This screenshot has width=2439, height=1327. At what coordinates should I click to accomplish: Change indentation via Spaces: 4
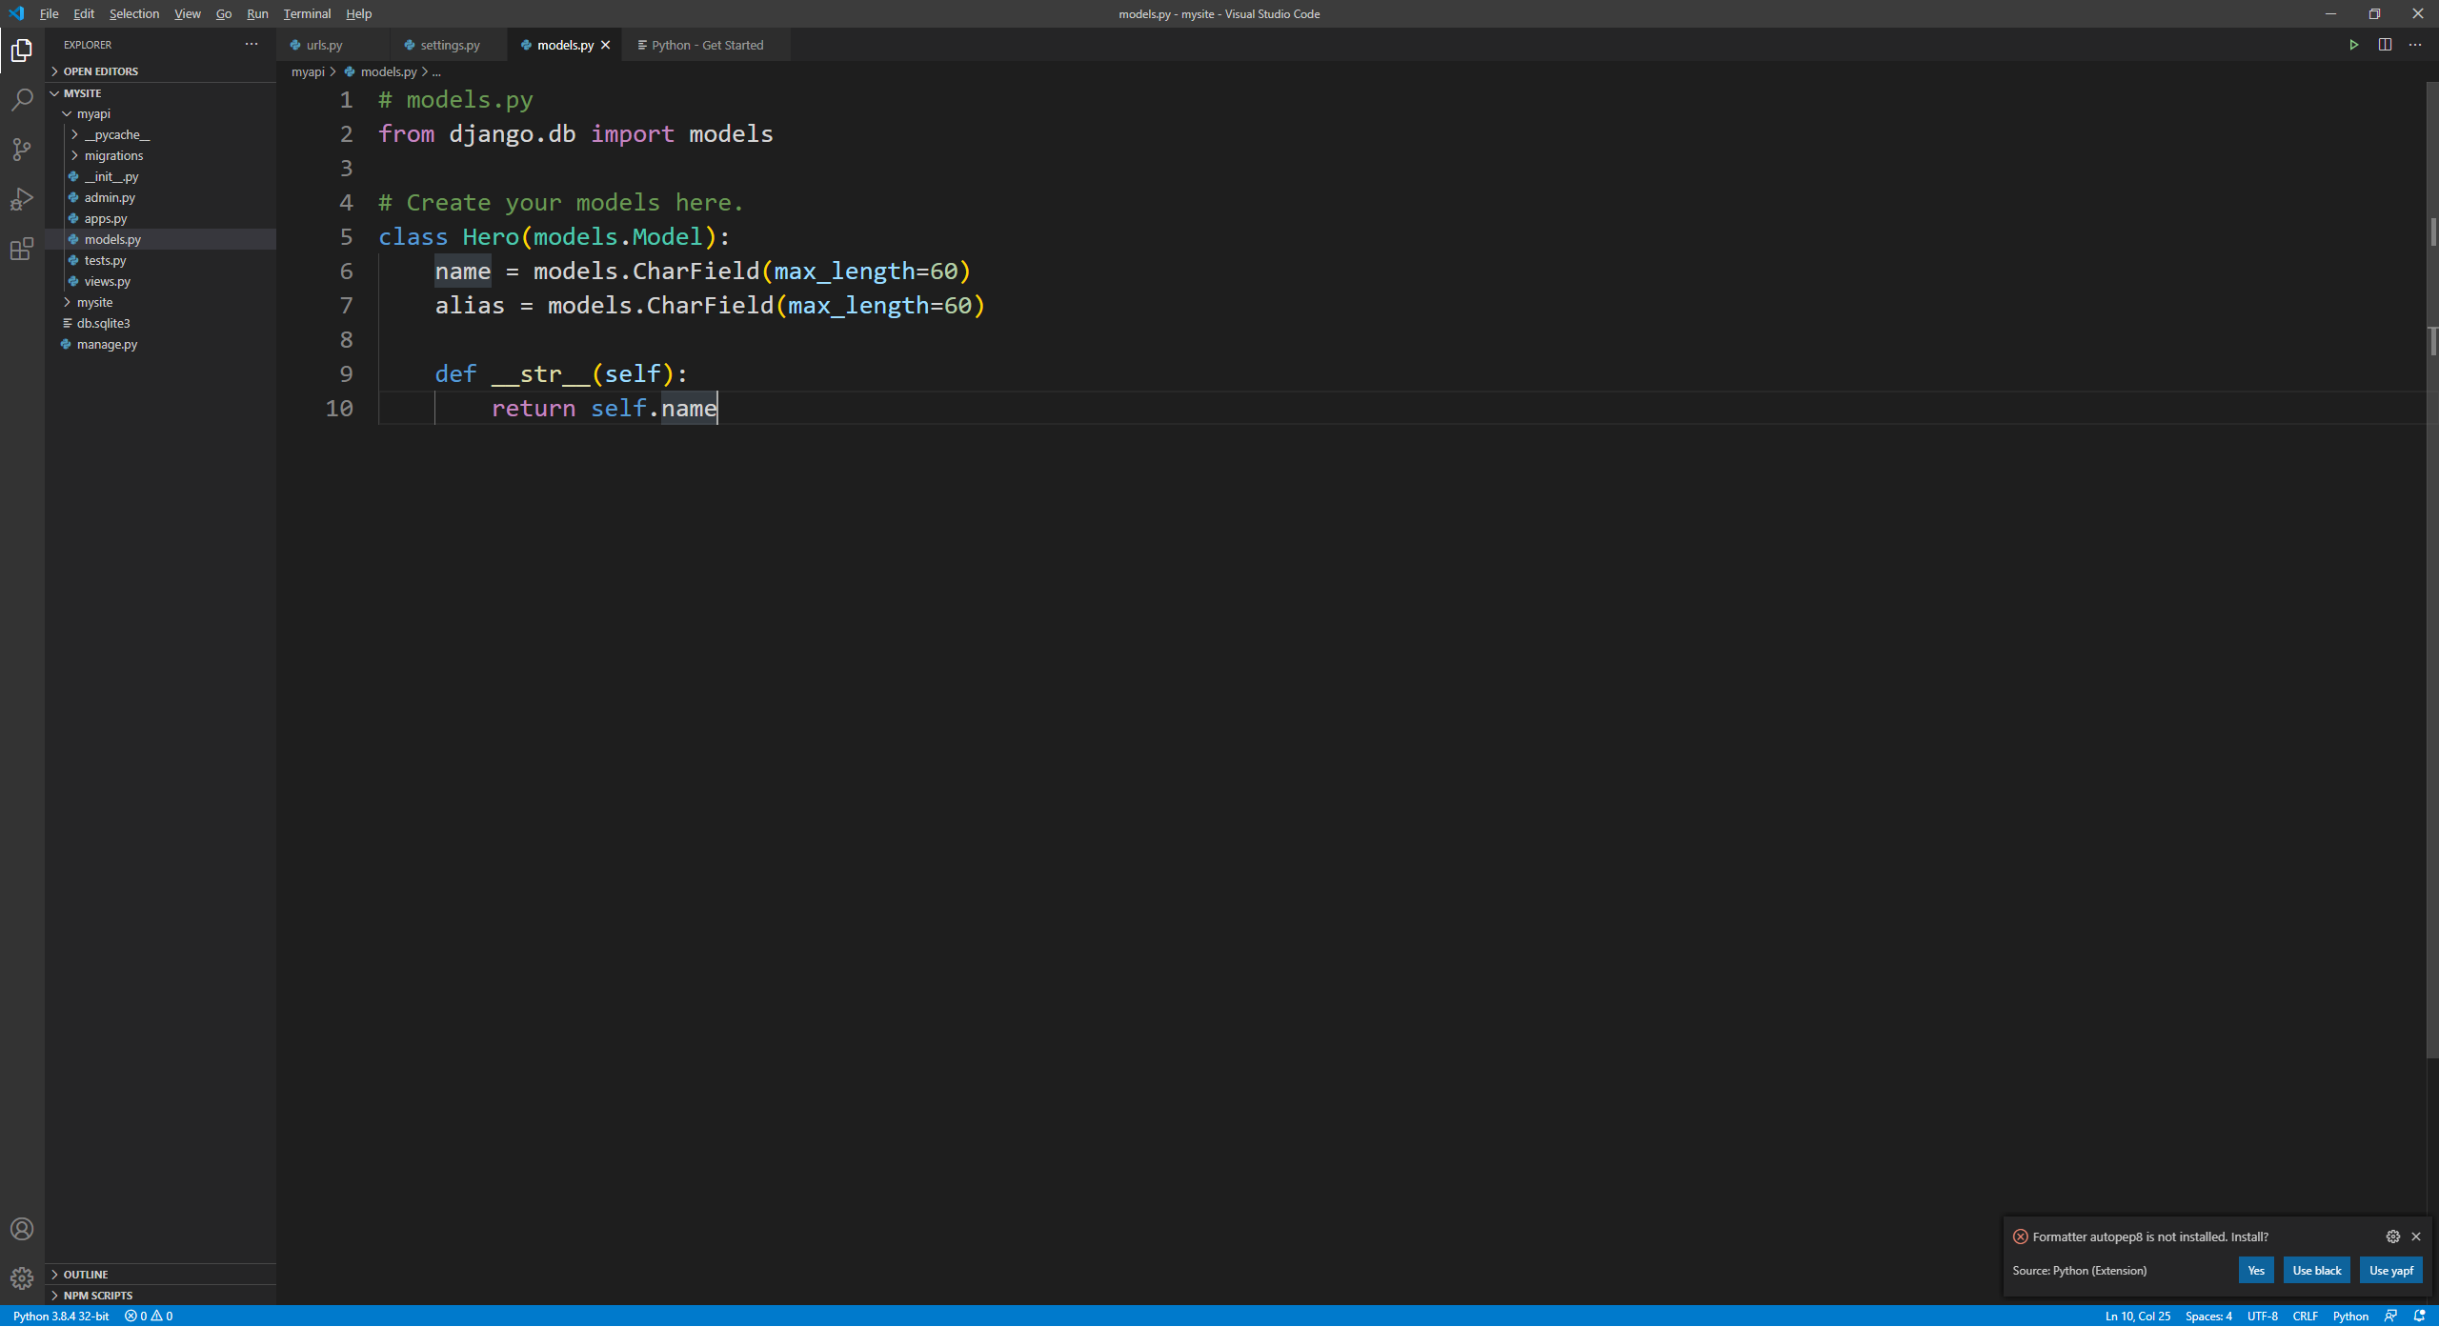point(2208,1316)
